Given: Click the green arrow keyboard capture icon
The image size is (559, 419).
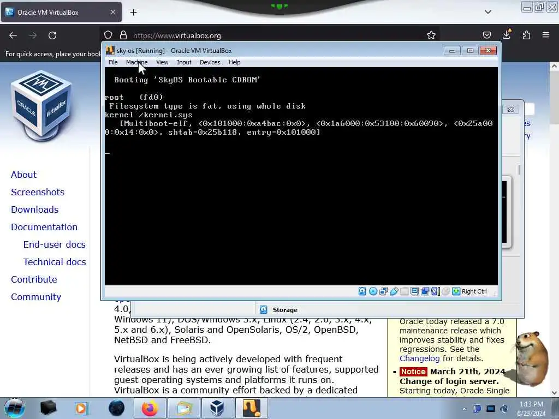Looking at the screenshot, I should pyautogui.click(x=456, y=291).
